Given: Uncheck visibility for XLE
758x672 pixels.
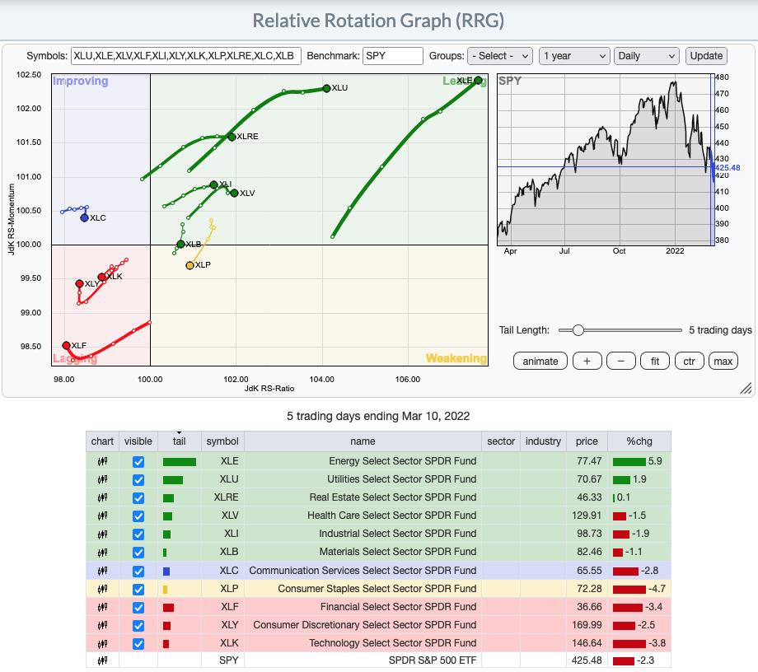Looking at the screenshot, I should pyautogui.click(x=138, y=462).
